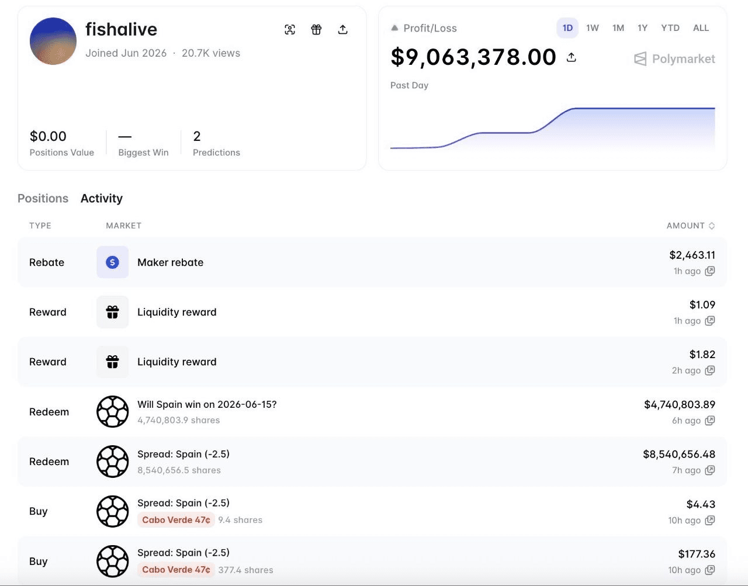
Task: Open the gift icon in profile header
Action: (x=316, y=30)
